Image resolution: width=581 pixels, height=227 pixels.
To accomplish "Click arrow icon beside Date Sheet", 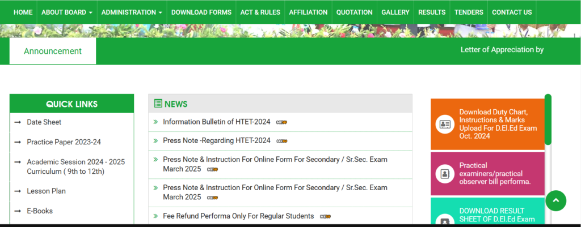I will (x=18, y=122).
